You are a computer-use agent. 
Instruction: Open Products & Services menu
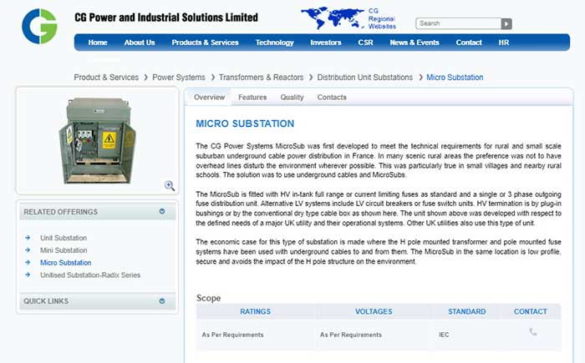click(206, 43)
